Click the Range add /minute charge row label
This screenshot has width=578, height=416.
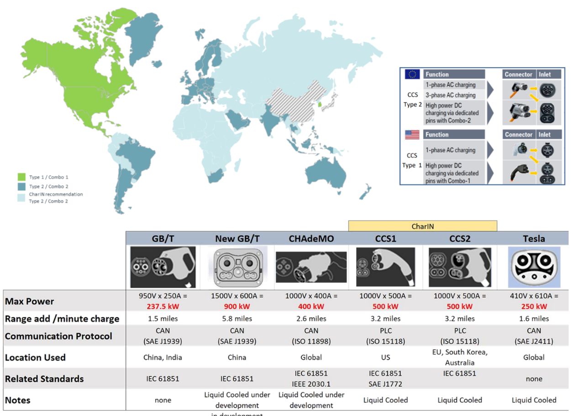[x=62, y=319]
